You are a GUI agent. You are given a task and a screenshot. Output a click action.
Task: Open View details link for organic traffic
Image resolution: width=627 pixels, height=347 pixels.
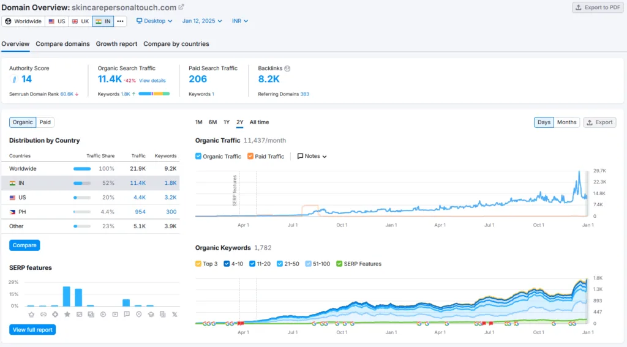click(152, 80)
